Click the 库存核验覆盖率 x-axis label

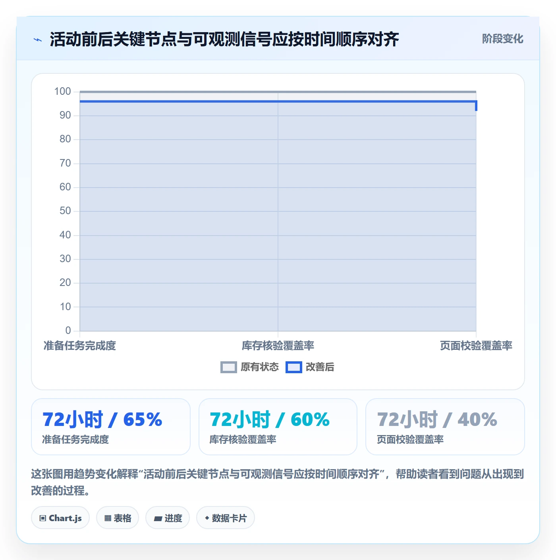(x=278, y=346)
